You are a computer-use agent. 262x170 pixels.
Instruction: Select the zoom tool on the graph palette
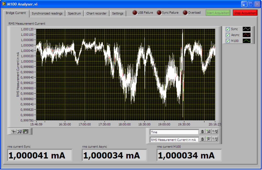[19, 131]
